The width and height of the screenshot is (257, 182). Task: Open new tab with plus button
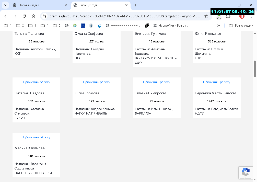pyautogui.click(x=136, y=5)
